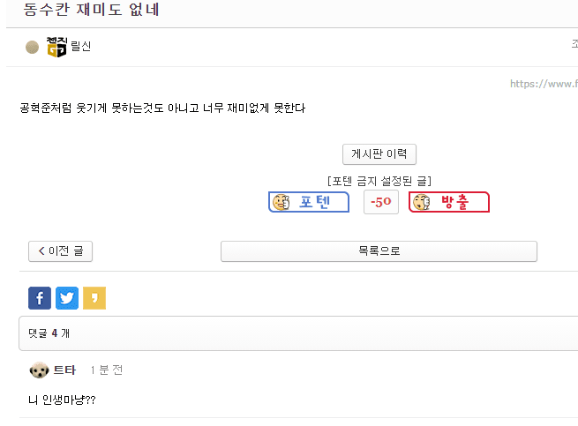Click the -50 vote score box
This screenshot has width=578, height=426.
click(x=381, y=202)
